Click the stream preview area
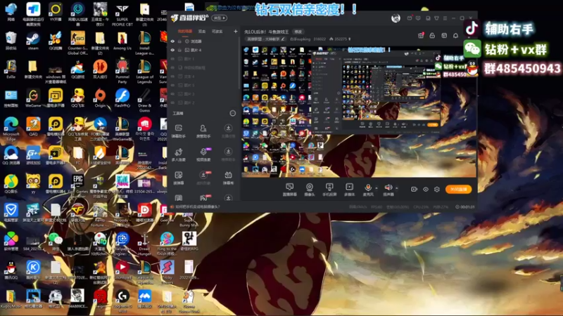563x316 pixels. [x=360, y=111]
